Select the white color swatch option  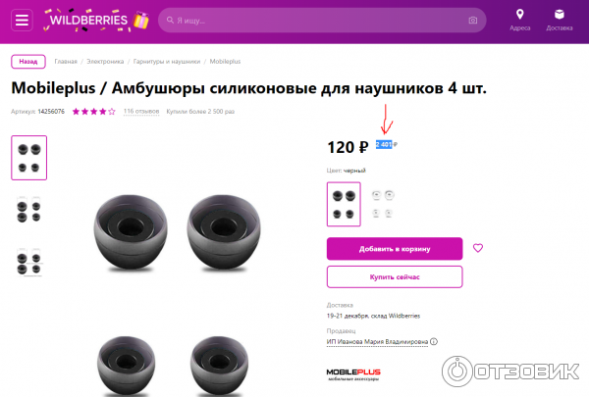point(383,204)
